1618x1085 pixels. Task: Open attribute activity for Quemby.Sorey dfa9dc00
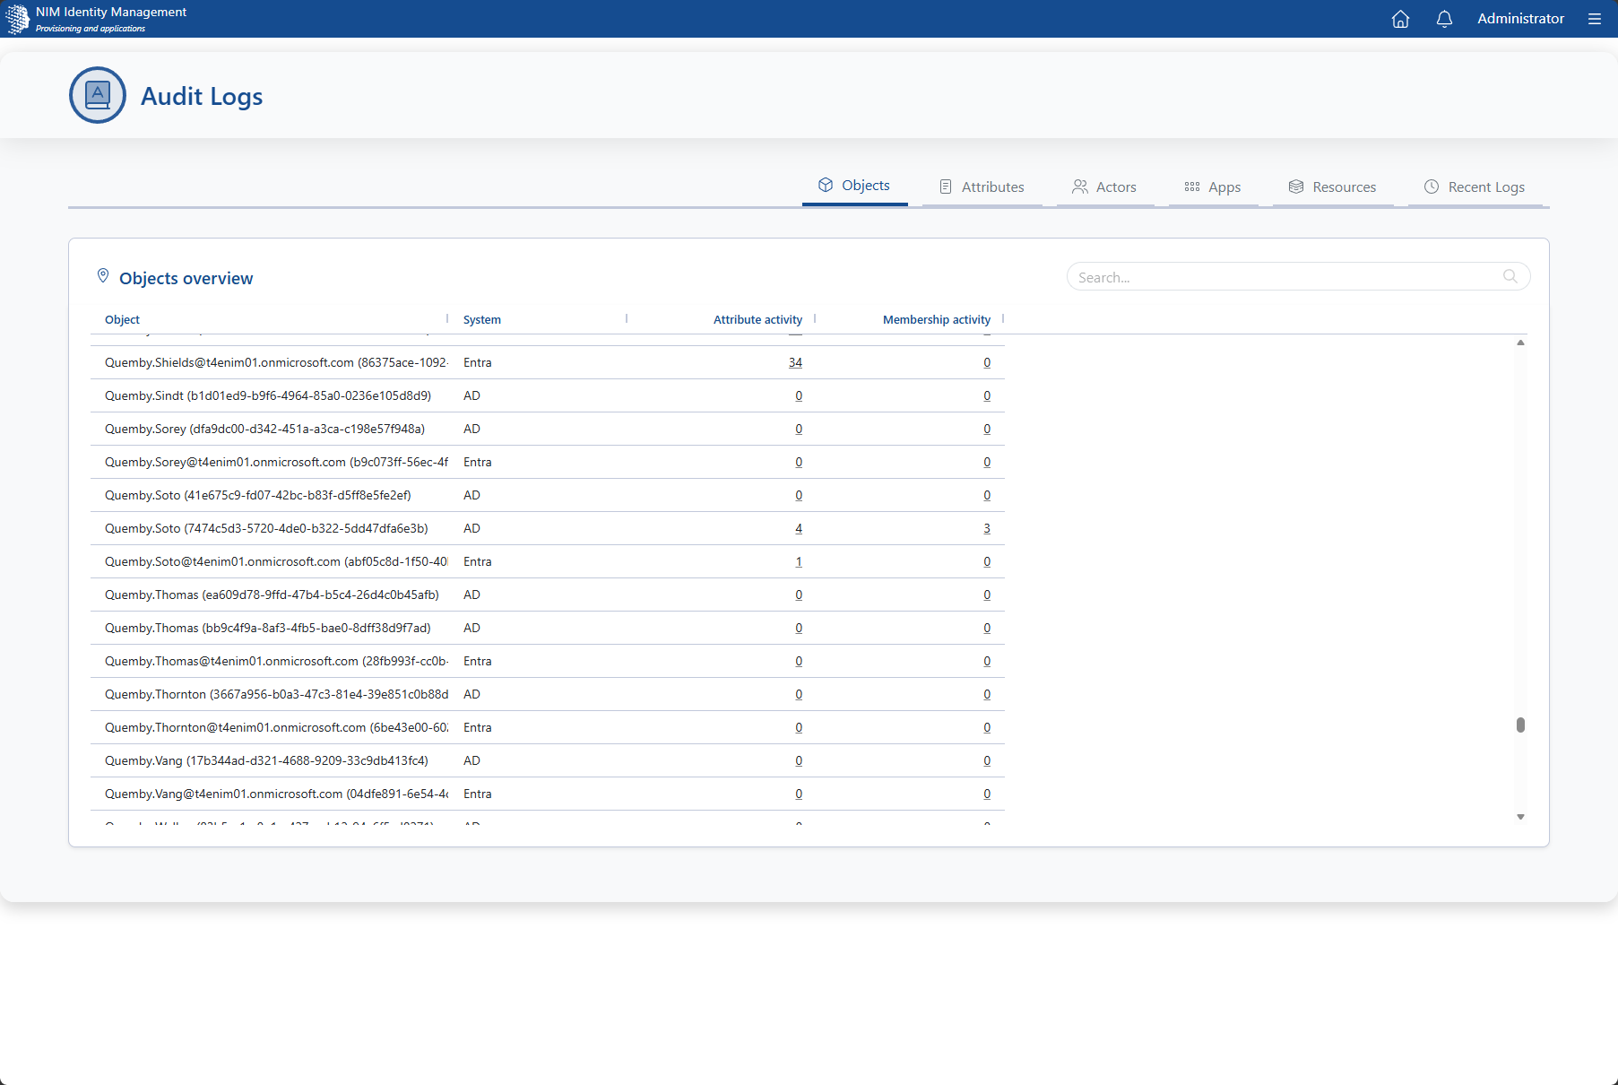pyautogui.click(x=799, y=429)
